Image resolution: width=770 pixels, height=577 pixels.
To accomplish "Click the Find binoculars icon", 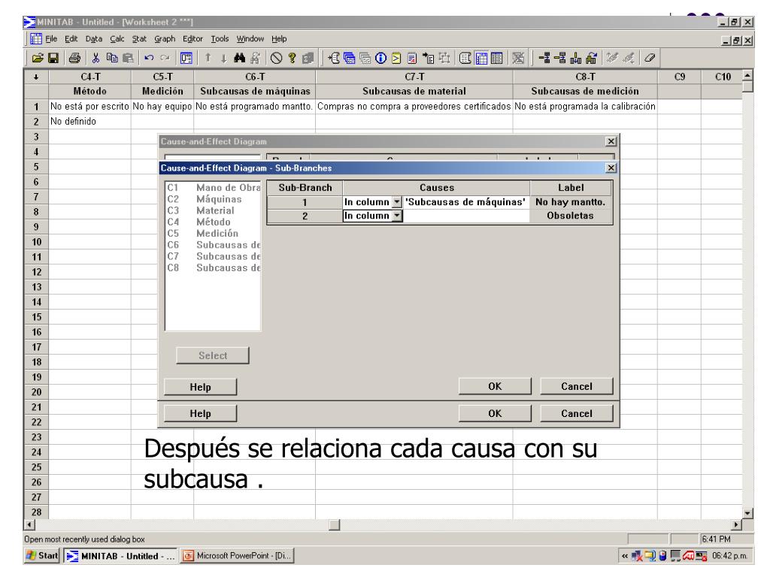I will tap(240, 59).
